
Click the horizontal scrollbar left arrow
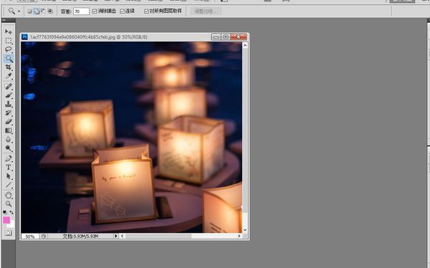coord(123,236)
